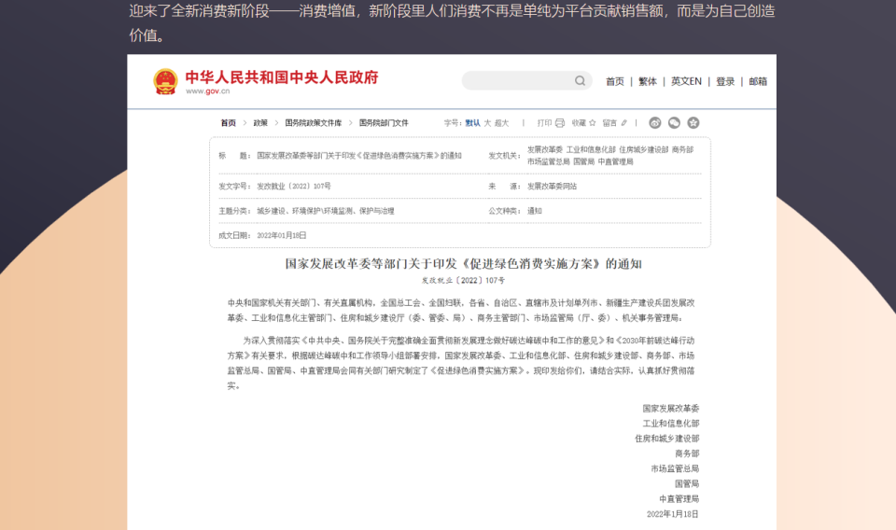
Task: Focus the gov.cn search box
Action: tap(526, 80)
